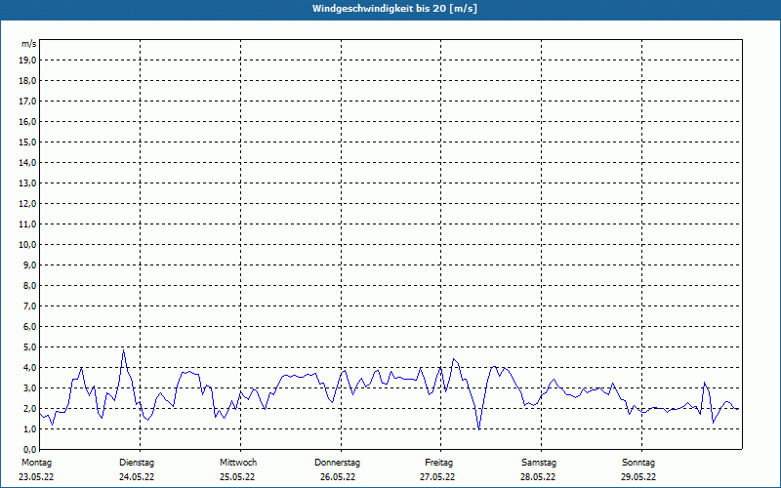Screen dimensions: 781x488
Task: Click the Mittwoch day label
Action: click(238, 463)
